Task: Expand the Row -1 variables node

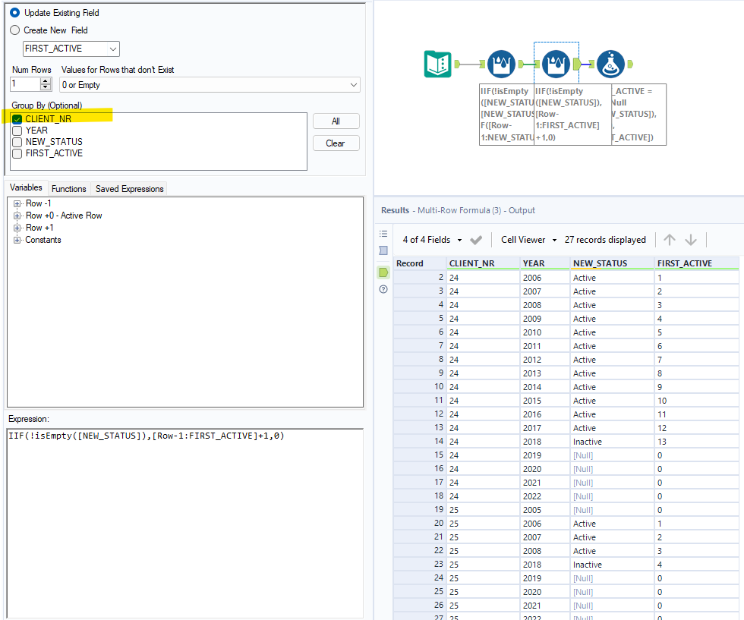Action: click(x=17, y=203)
